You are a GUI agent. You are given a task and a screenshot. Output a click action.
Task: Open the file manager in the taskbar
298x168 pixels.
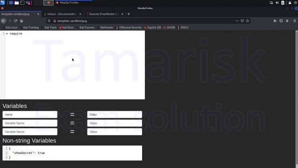17,3
